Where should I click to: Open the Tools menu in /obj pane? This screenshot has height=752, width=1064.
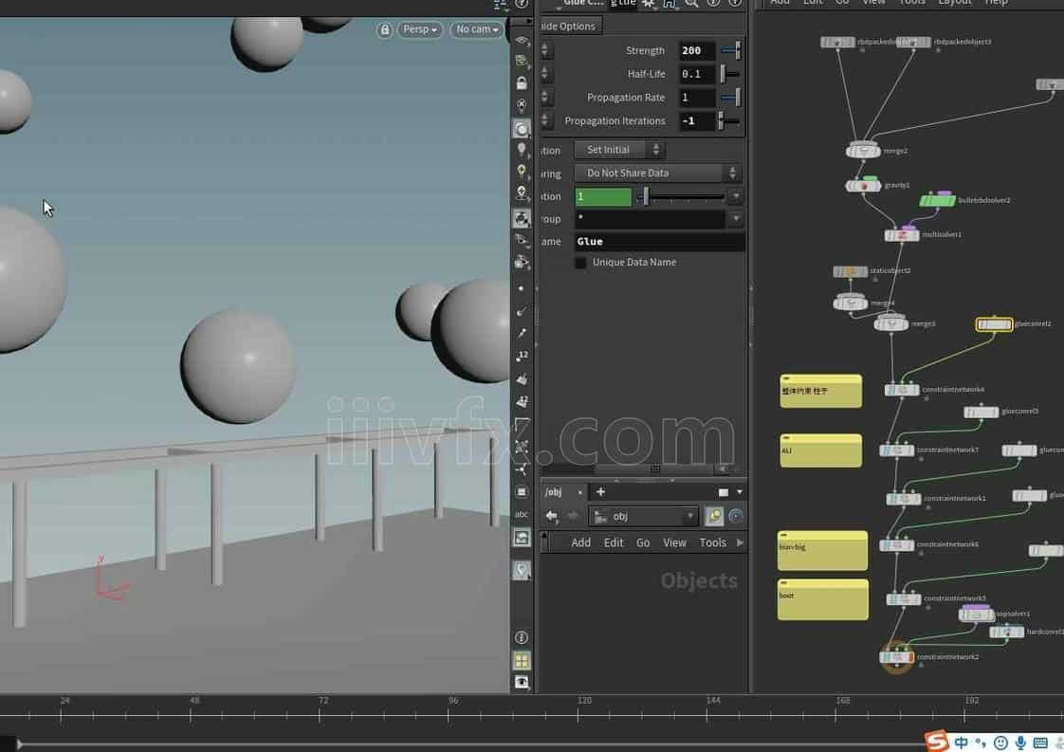(x=712, y=543)
